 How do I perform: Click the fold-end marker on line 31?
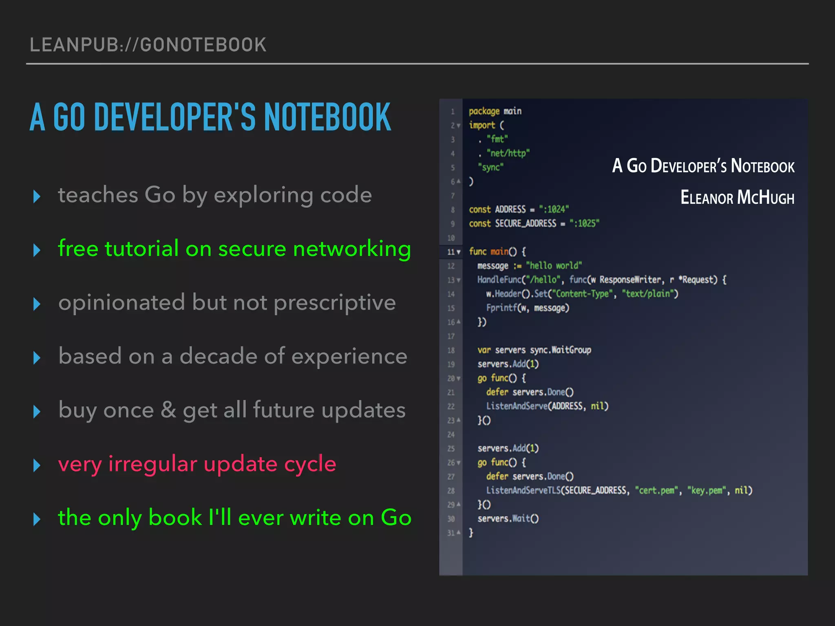[459, 533]
